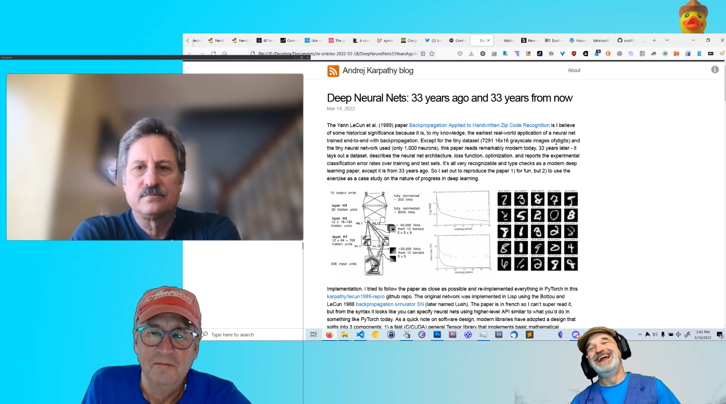The width and height of the screenshot is (726, 404).
Task: Open the padlock app in taskbar
Action: [391, 334]
